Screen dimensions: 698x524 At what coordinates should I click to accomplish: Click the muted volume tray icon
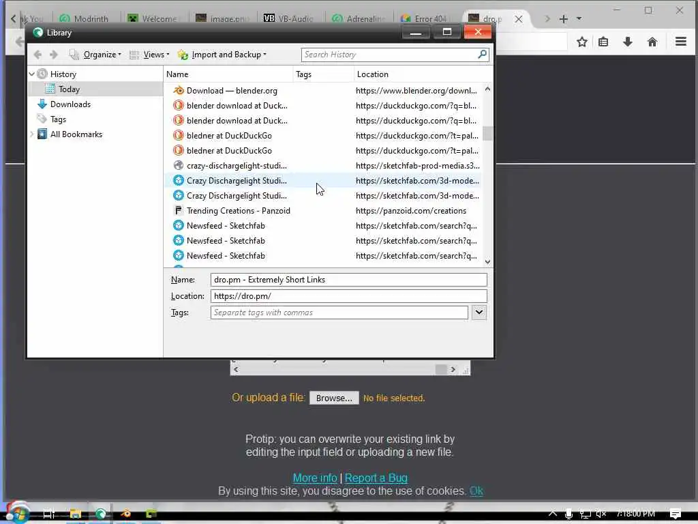tap(601, 514)
